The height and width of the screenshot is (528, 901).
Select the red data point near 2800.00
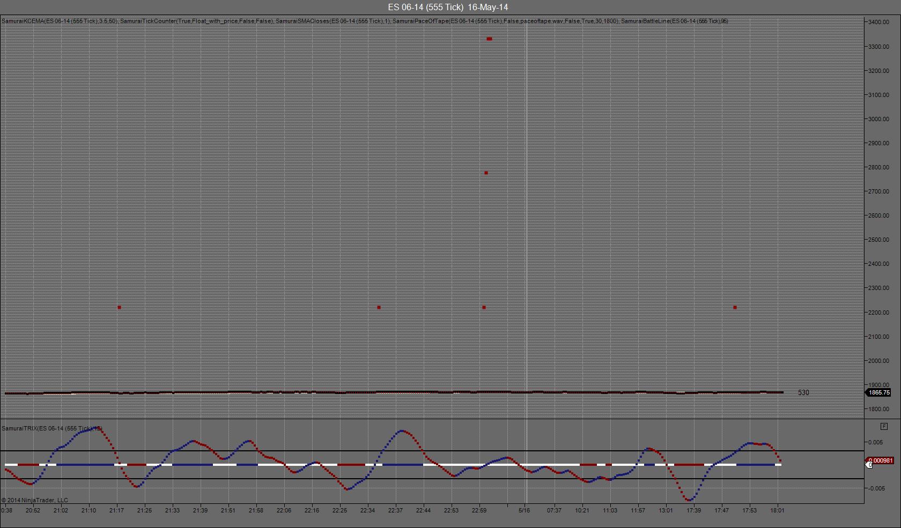click(486, 173)
